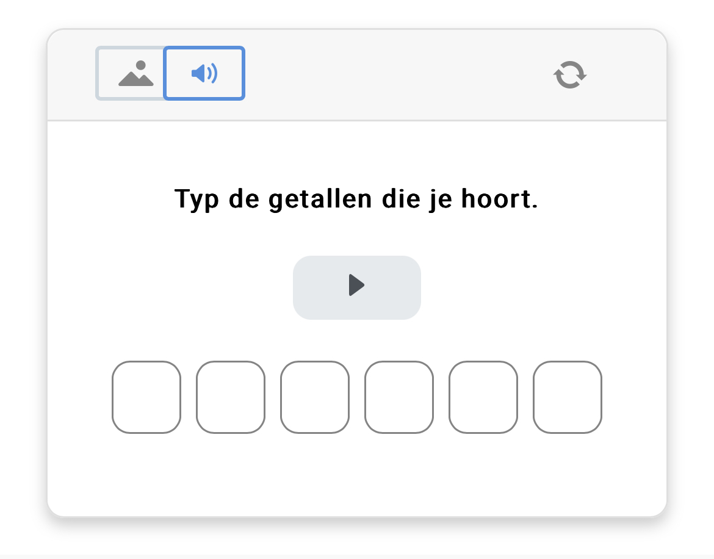Click the word "Typ" in the instruction
This screenshot has width=714, height=559.
tap(197, 200)
